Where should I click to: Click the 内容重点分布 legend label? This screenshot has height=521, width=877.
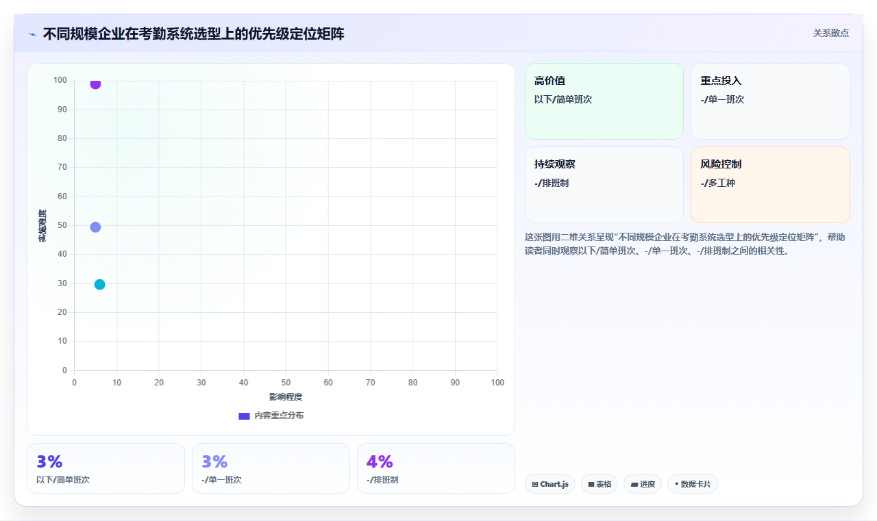coord(279,416)
